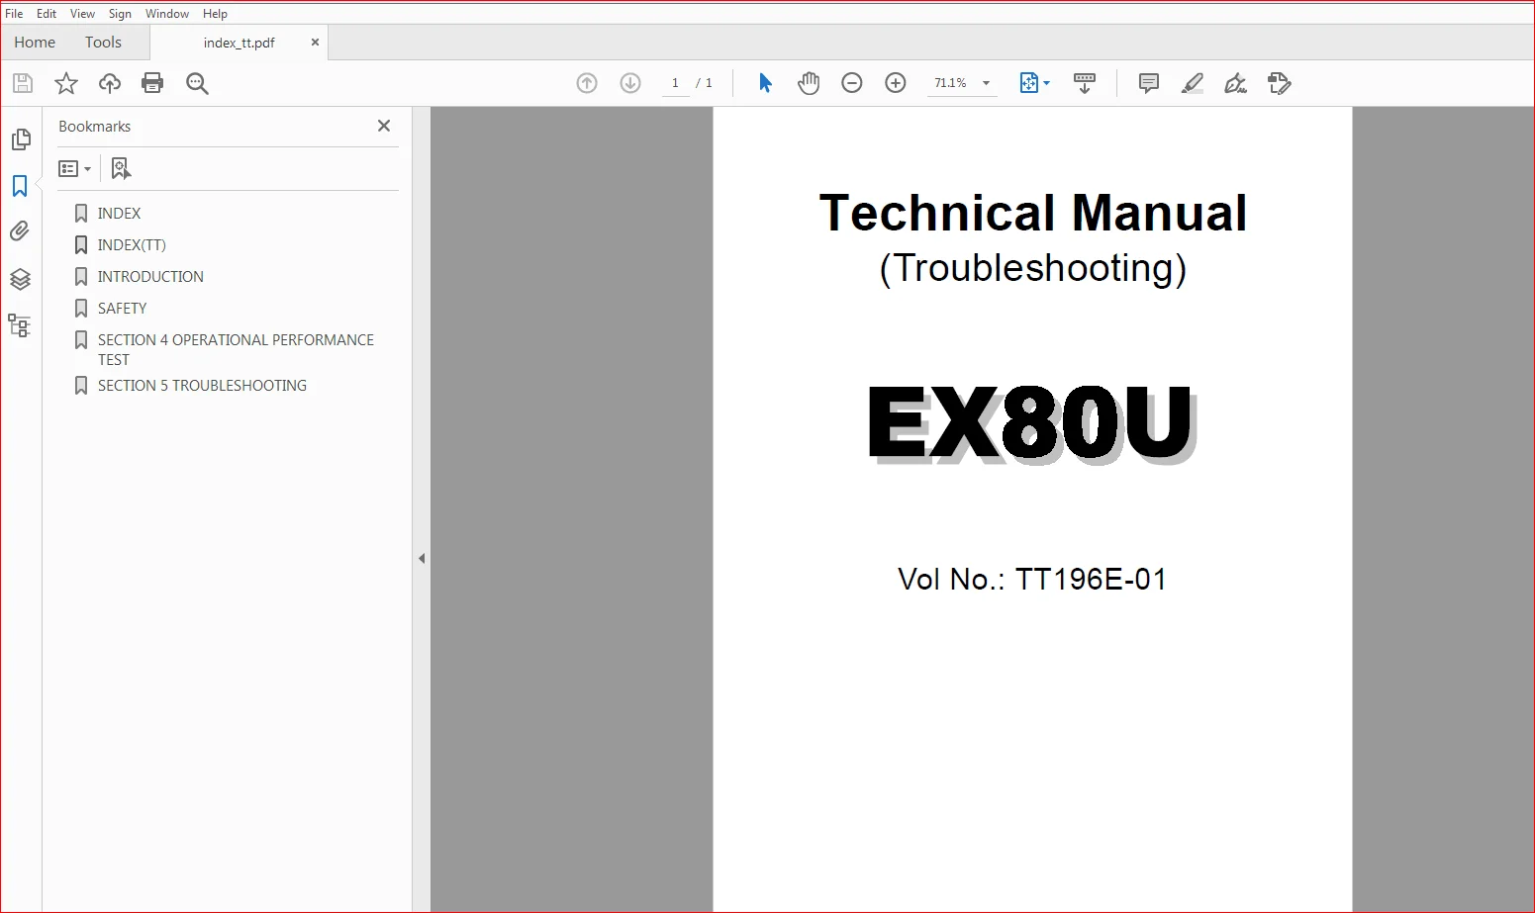Screen dimensions: 1535x913
Task: Zoom out with the minus button
Action: [x=852, y=83]
